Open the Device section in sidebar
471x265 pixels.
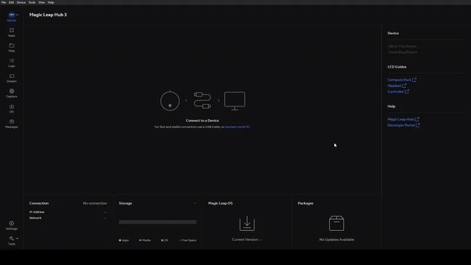tap(11, 17)
